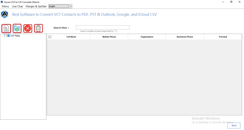Open the Live Chat menu

pyautogui.click(x=18, y=6)
